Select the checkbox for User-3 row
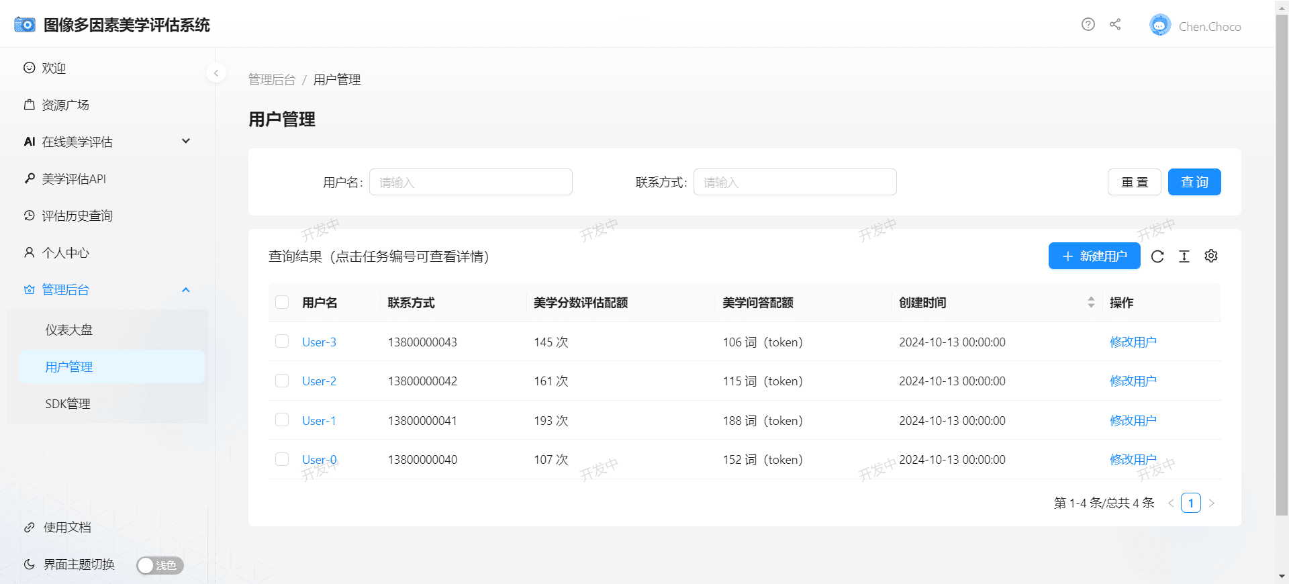1289x584 pixels. (x=282, y=342)
